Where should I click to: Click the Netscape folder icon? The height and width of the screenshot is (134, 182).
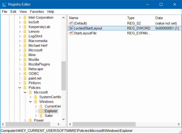click(x=25, y=69)
